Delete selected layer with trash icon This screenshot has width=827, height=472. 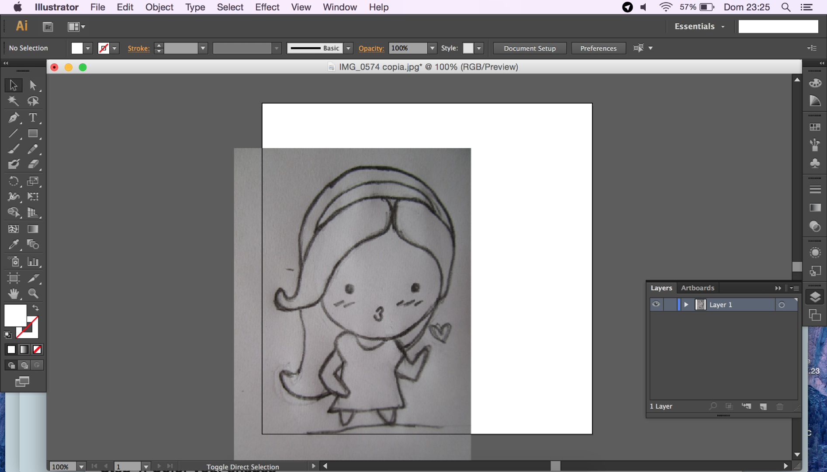point(780,406)
